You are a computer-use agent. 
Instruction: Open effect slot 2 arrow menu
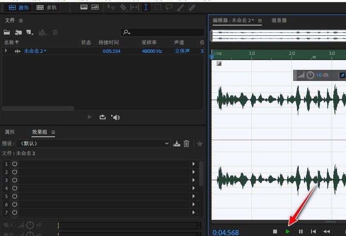[x=194, y=172]
